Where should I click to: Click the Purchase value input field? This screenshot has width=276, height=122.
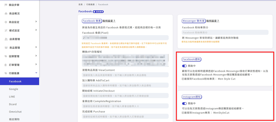(x=125, y=116)
